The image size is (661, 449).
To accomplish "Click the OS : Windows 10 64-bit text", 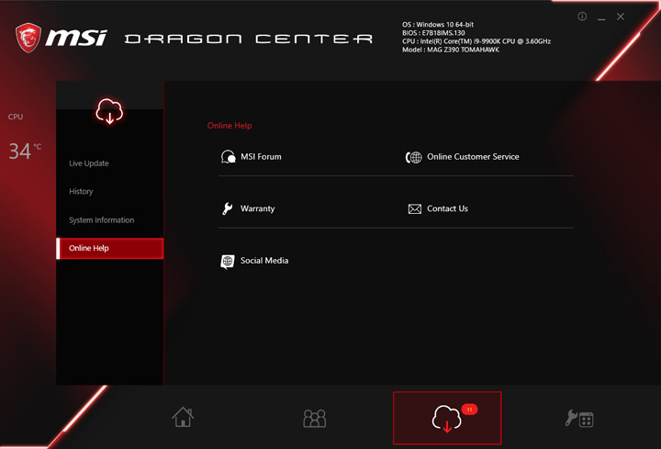I will pyautogui.click(x=438, y=25).
